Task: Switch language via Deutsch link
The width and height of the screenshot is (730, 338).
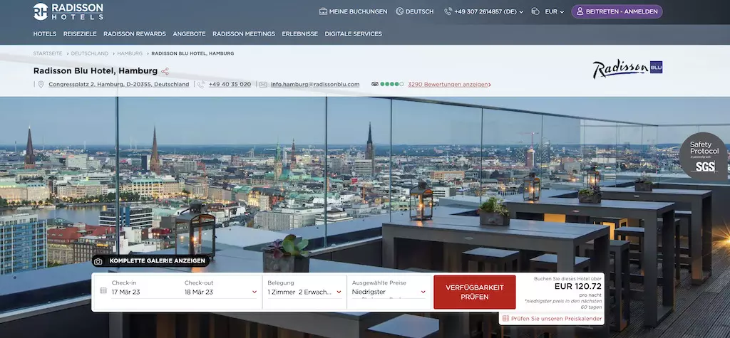Action: point(419,11)
